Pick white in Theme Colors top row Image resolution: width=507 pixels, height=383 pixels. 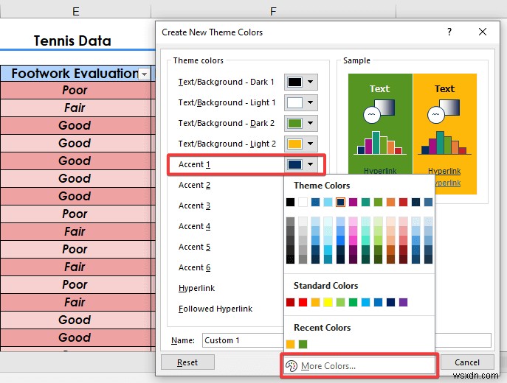click(x=303, y=203)
